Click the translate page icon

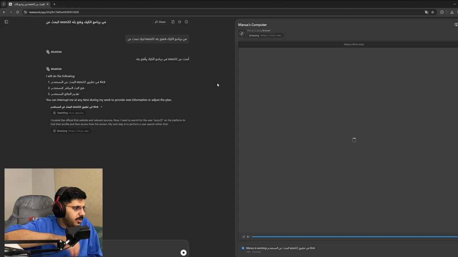coord(427,12)
